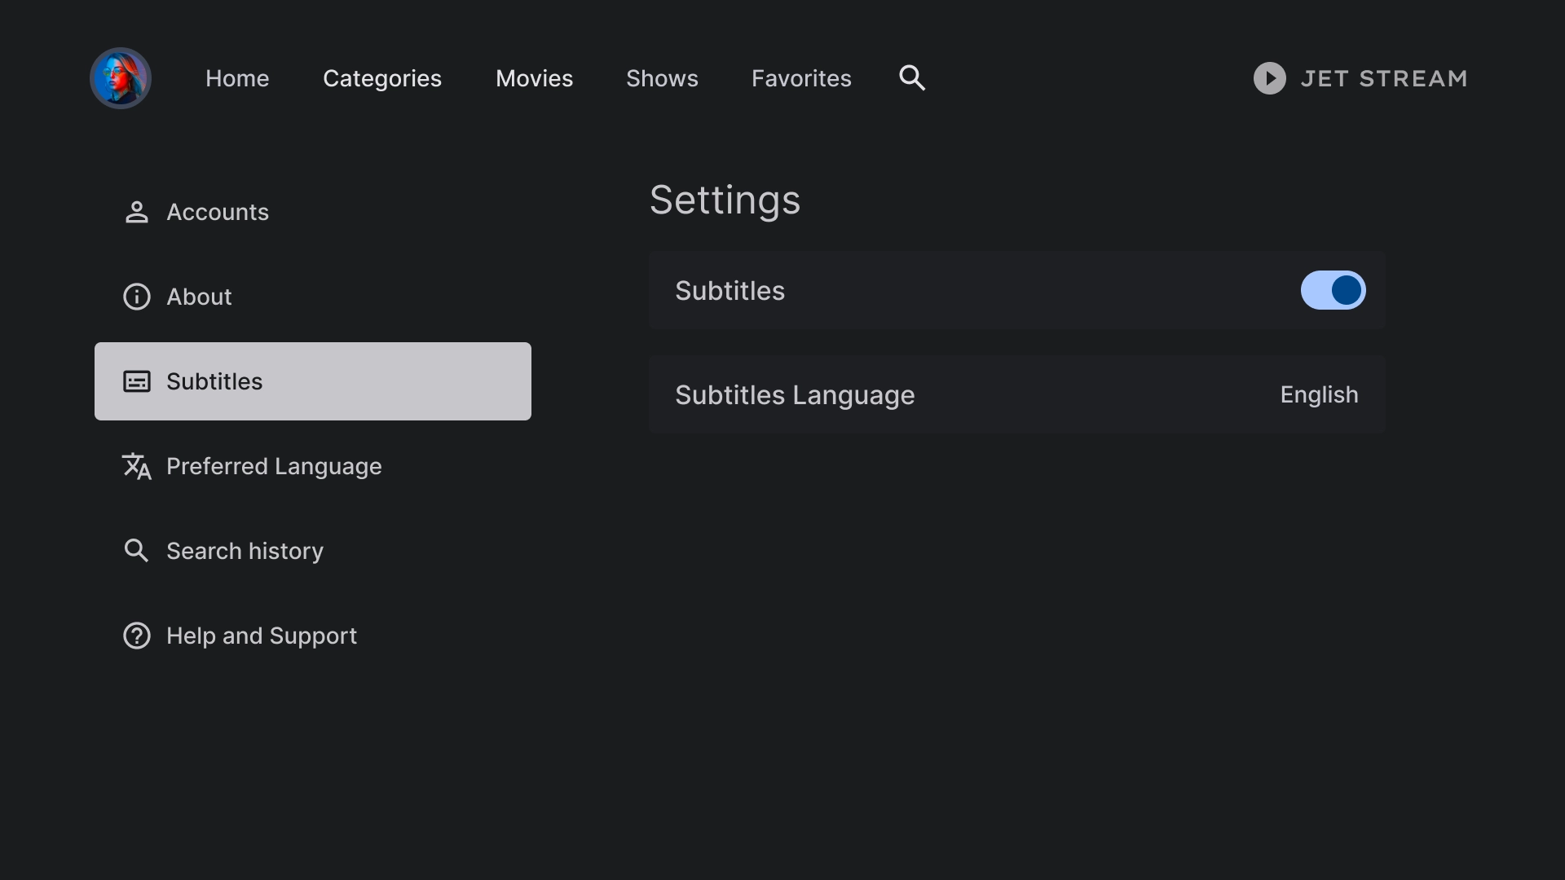1565x880 pixels.
Task: Expand the Subtitles Language dropdown
Action: [x=1319, y=394]
